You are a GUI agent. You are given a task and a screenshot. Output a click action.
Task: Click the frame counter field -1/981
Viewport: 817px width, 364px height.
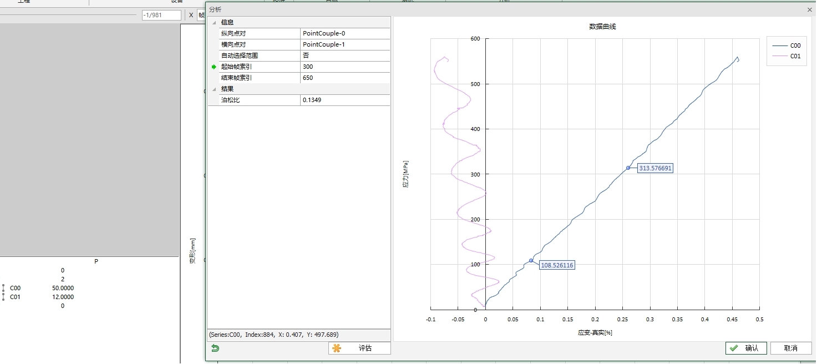coord(161,15)
